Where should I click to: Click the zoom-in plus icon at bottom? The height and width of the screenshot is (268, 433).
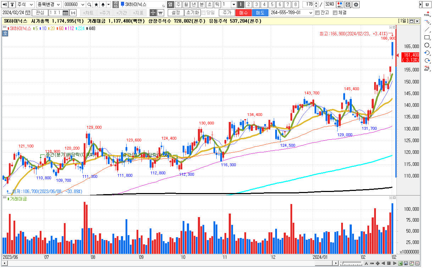point(378,263)
